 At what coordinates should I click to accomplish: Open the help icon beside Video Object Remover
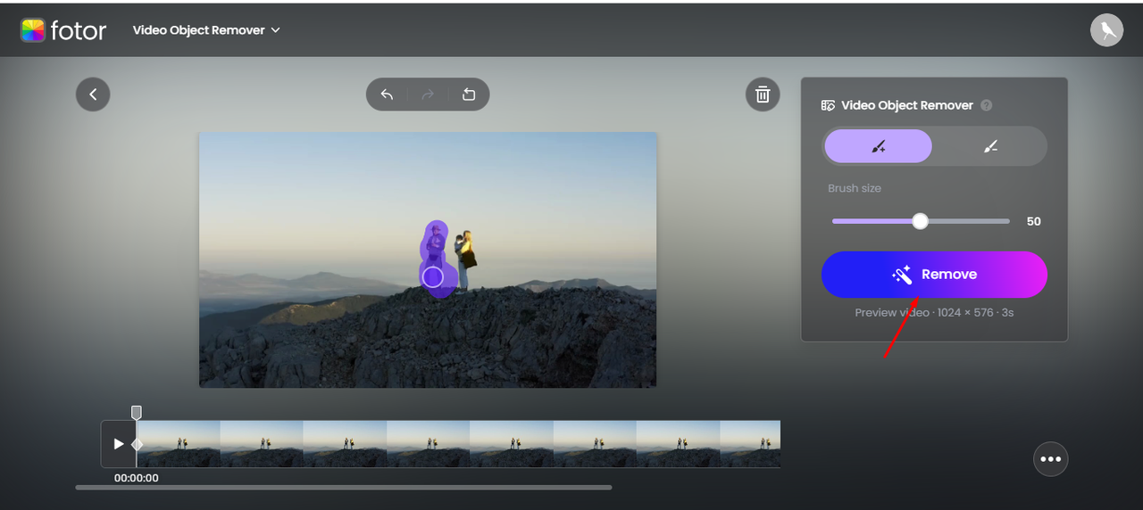coord(986,105)
